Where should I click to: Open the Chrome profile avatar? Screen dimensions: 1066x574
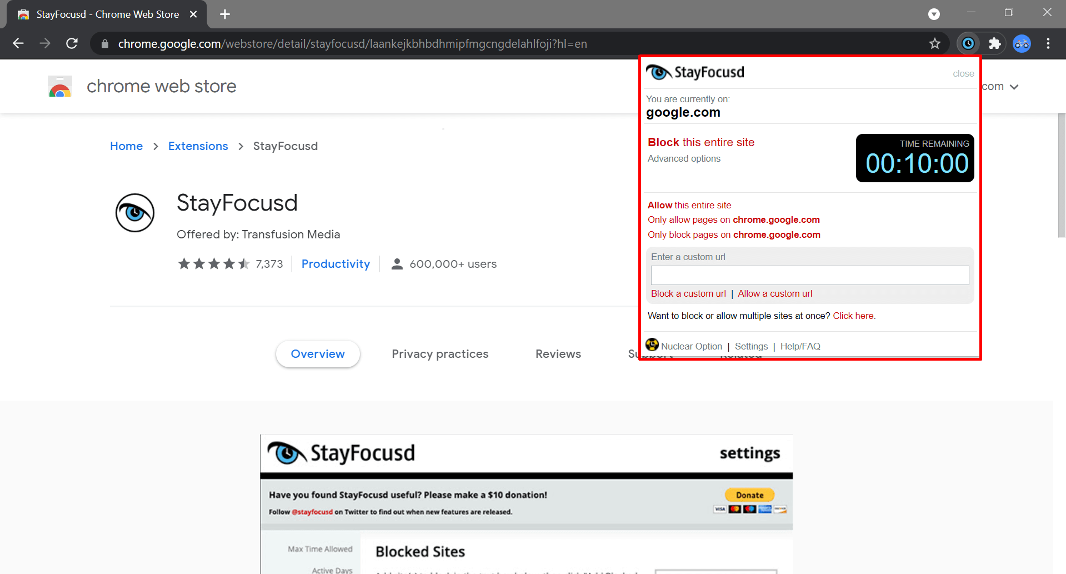click(1022, 43)
